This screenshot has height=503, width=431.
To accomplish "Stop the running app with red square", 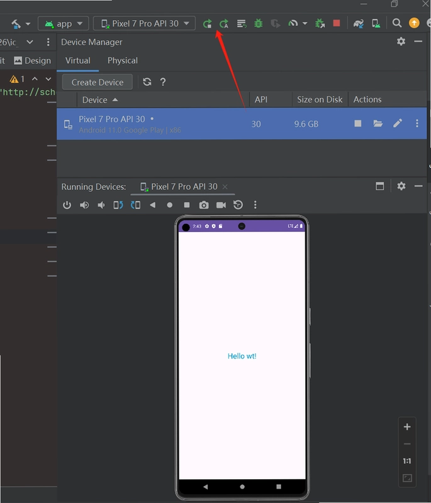I will pos(337,23).
